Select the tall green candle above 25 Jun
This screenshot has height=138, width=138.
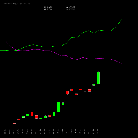tap(98, 78)
